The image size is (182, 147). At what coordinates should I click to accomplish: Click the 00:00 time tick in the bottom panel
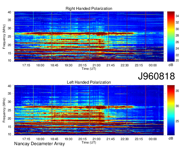pos(153,139)
